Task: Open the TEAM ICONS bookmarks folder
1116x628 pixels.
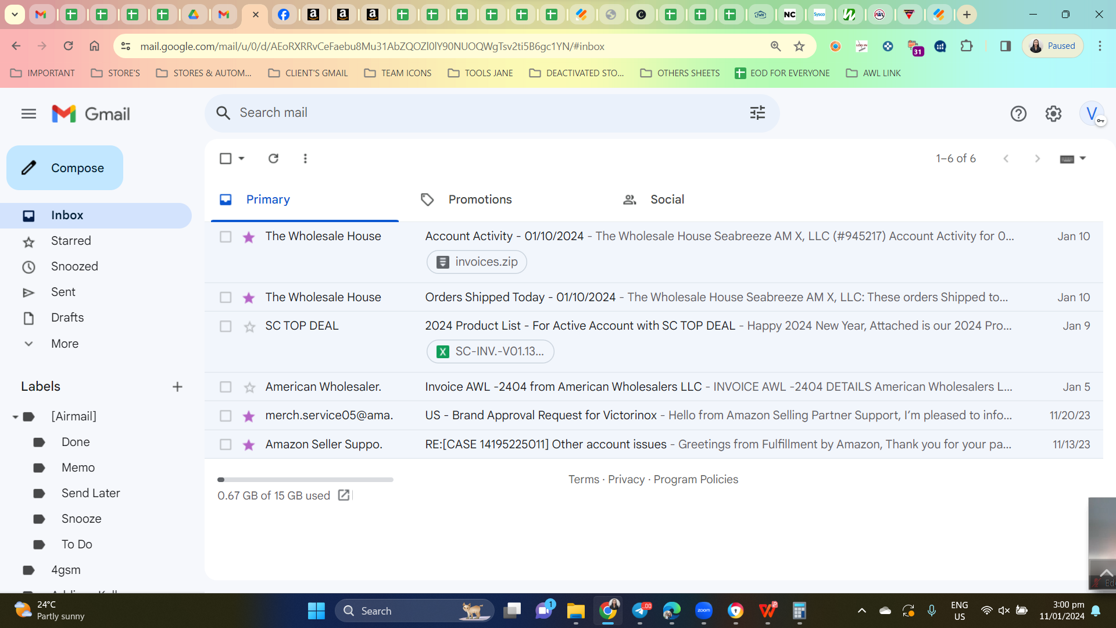Action: pos(398,73)
